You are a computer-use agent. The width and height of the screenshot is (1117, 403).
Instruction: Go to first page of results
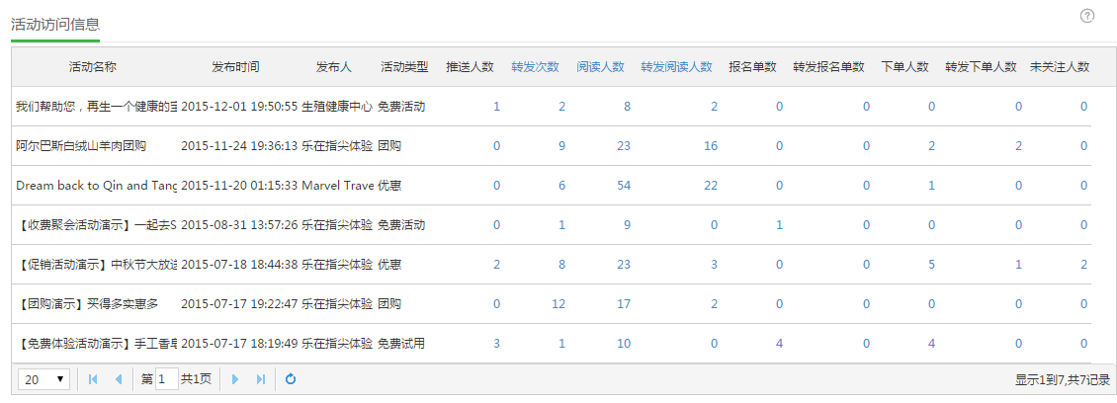pyautogui.click(x=93, y=379)
